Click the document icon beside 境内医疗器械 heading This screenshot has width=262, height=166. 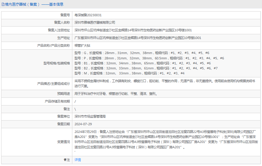3,4
